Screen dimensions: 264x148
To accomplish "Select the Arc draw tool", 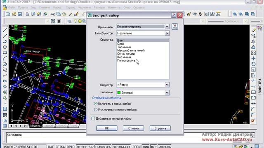I will (5, 58).
